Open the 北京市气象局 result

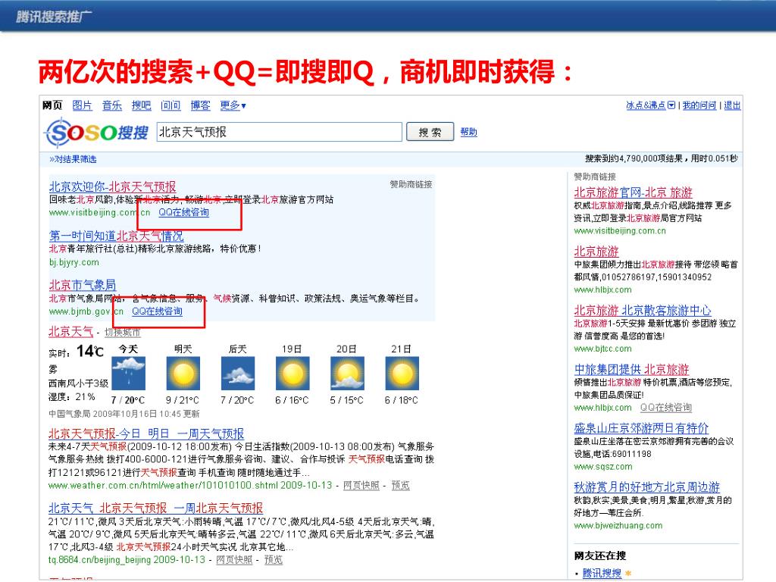pos(83,285)
